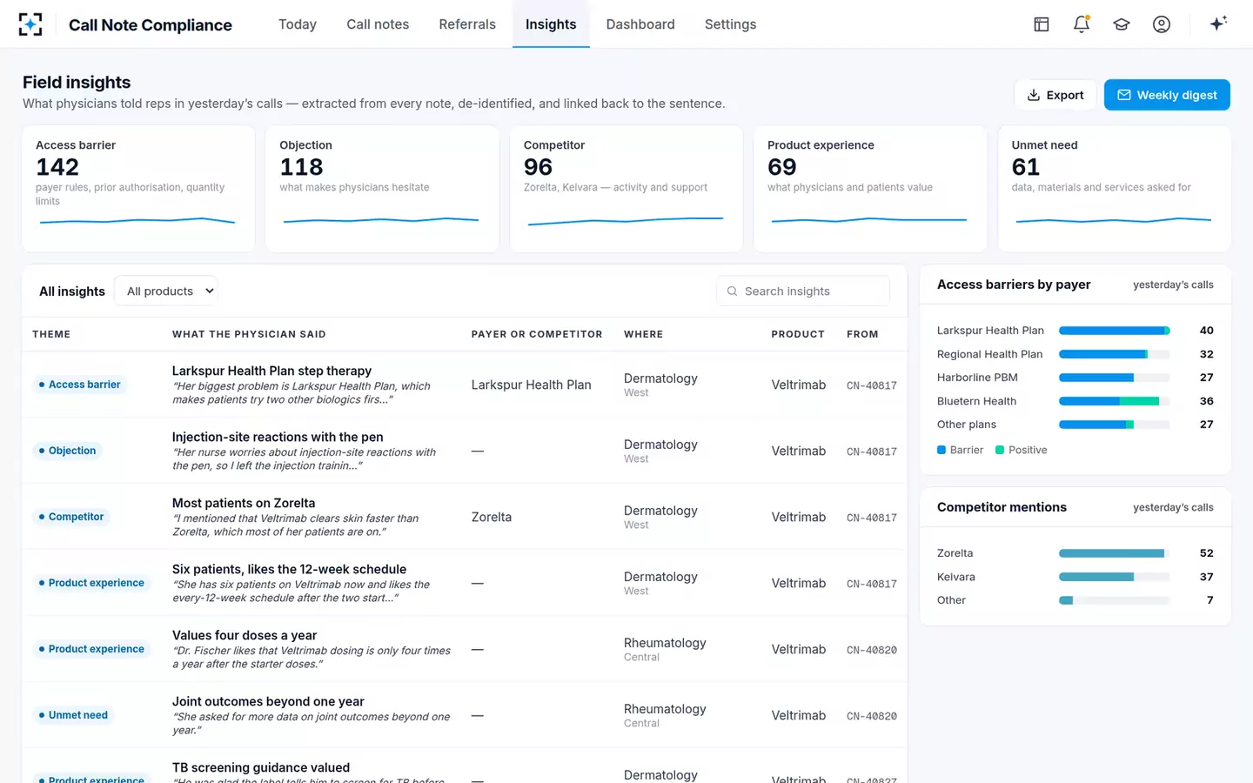Click the magnifier icon in Search insights
The height and width of the screenshot is (783, 1253).
[x=732, y=291]
